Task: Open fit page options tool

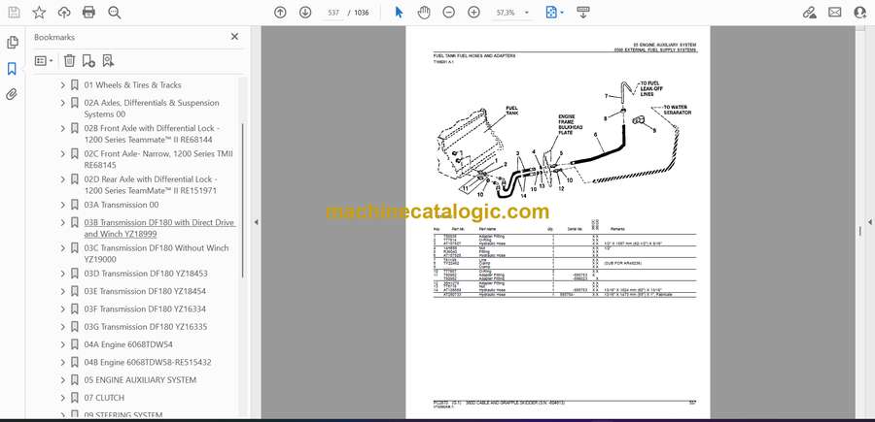Action: 554,13
